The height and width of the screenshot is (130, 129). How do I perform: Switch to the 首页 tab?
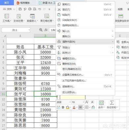click(x=7, y=3)
